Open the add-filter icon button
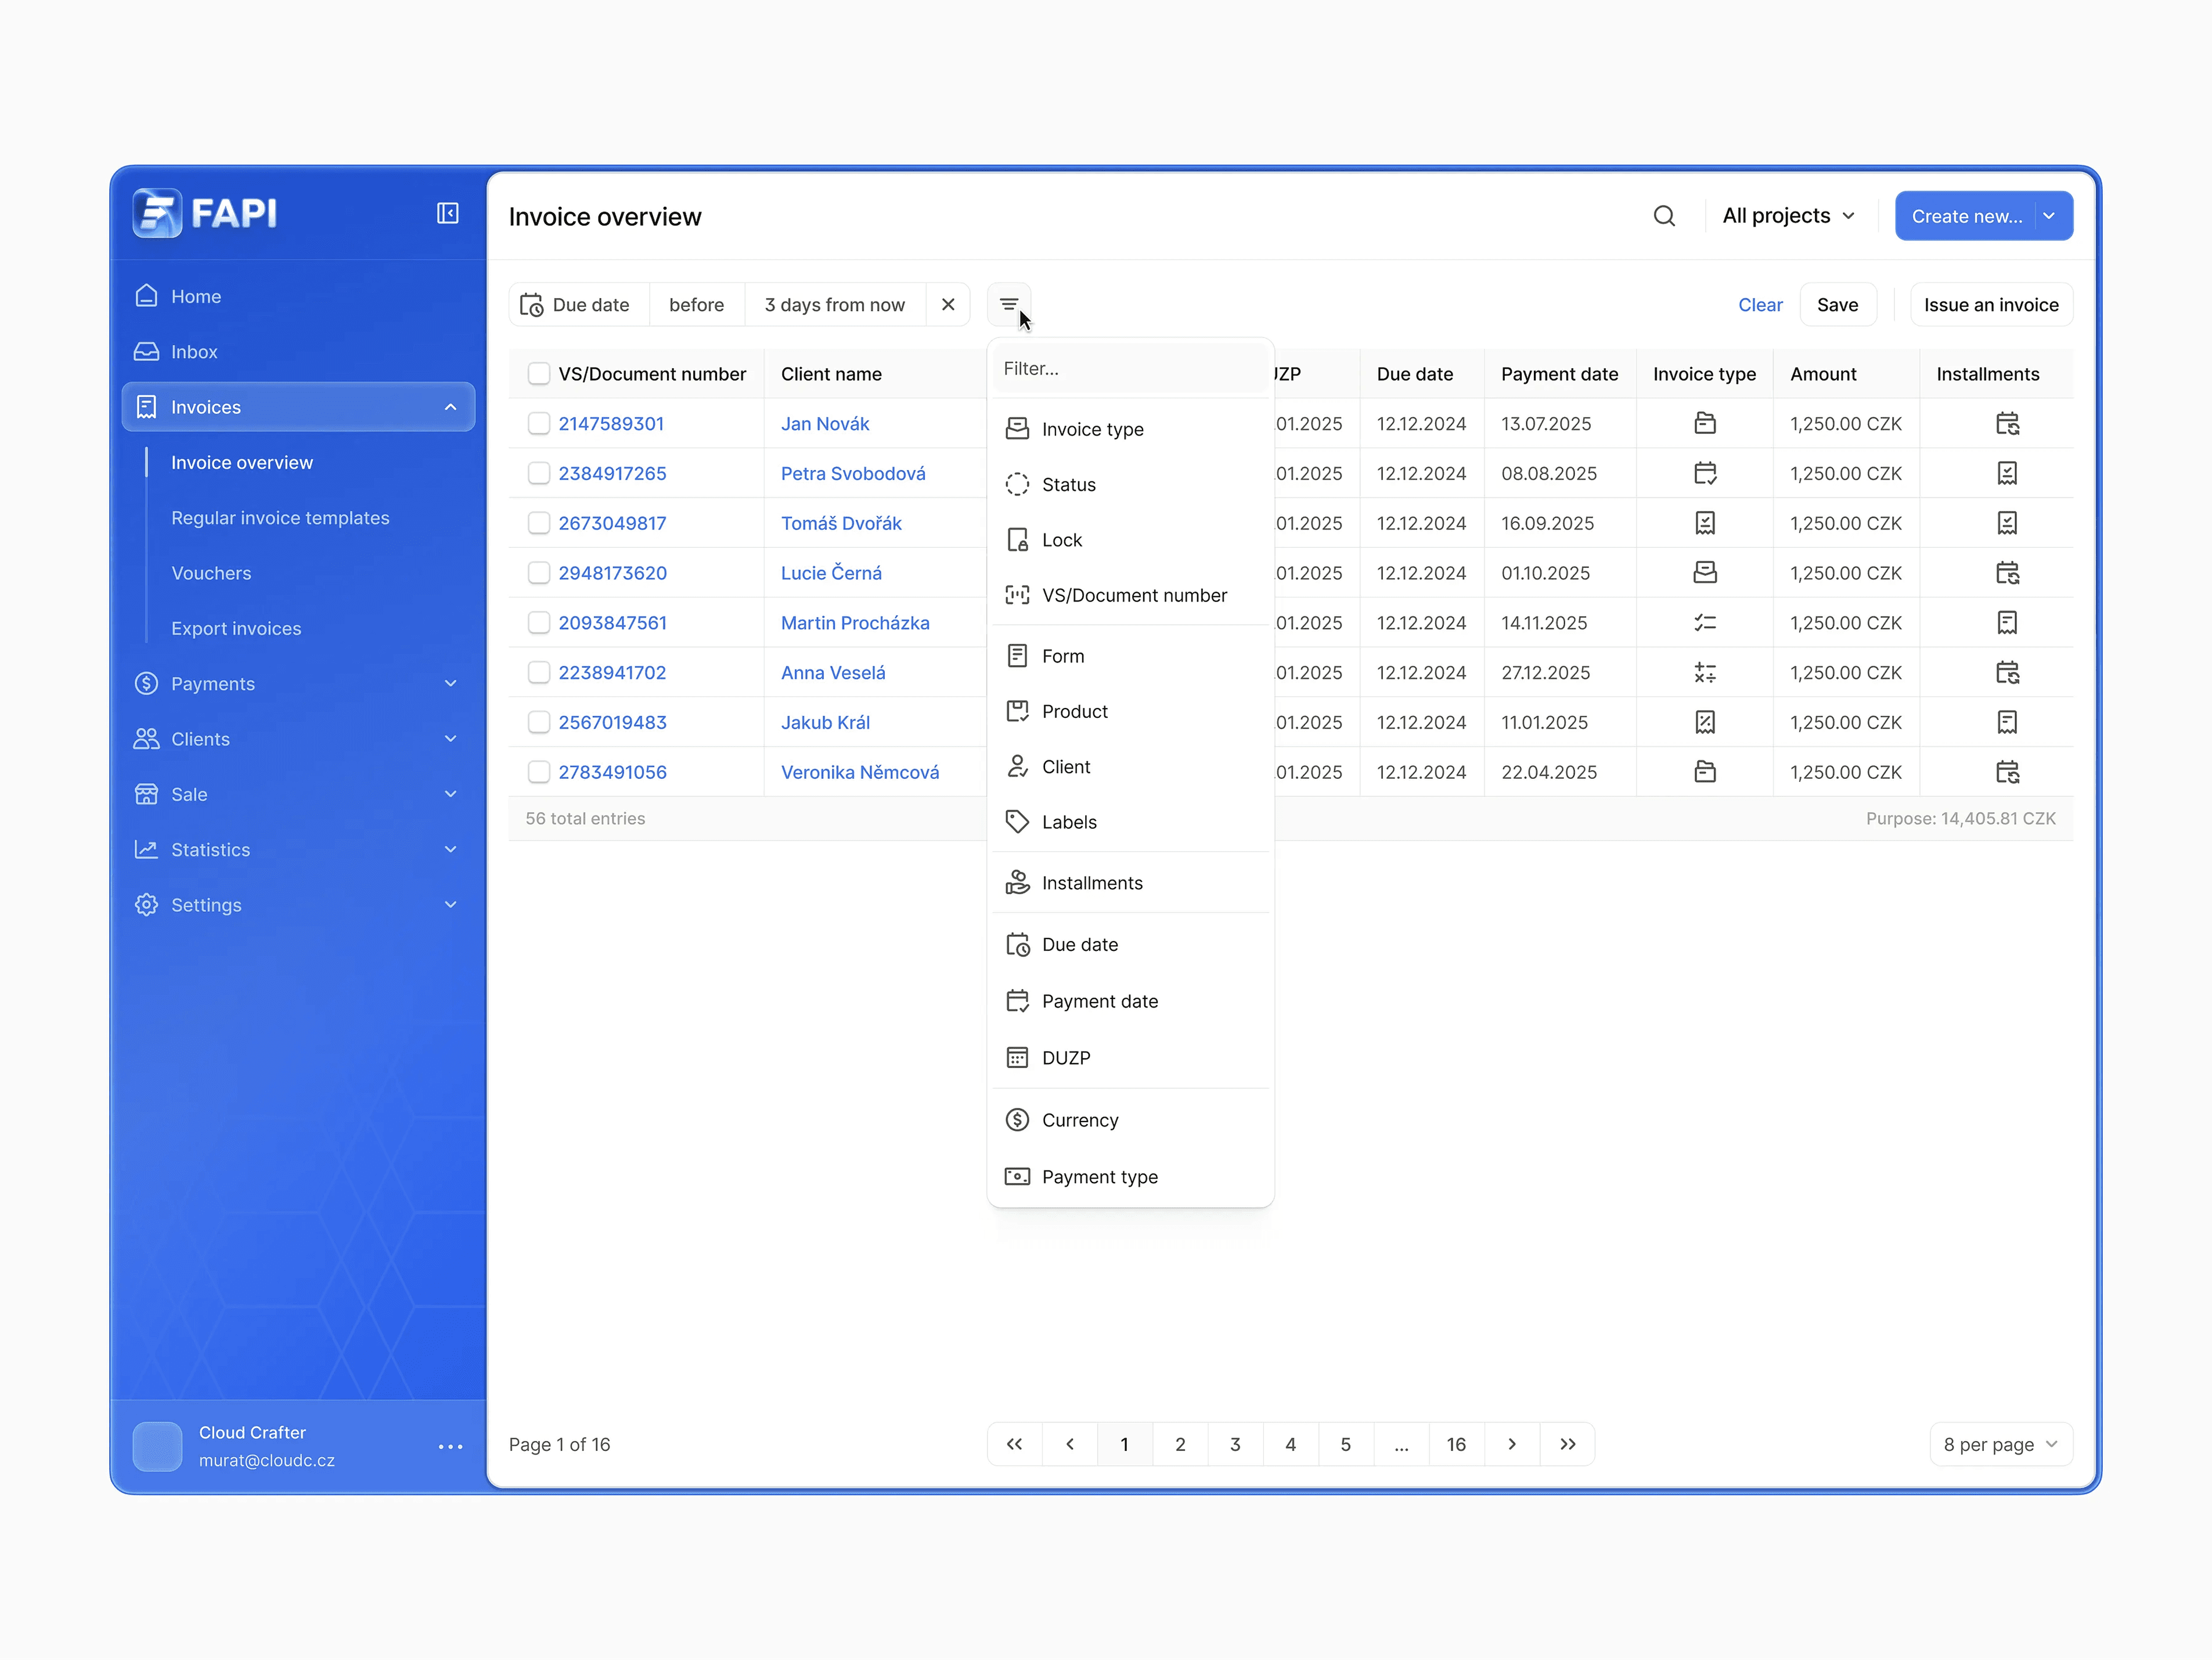 pos(1008,304)
